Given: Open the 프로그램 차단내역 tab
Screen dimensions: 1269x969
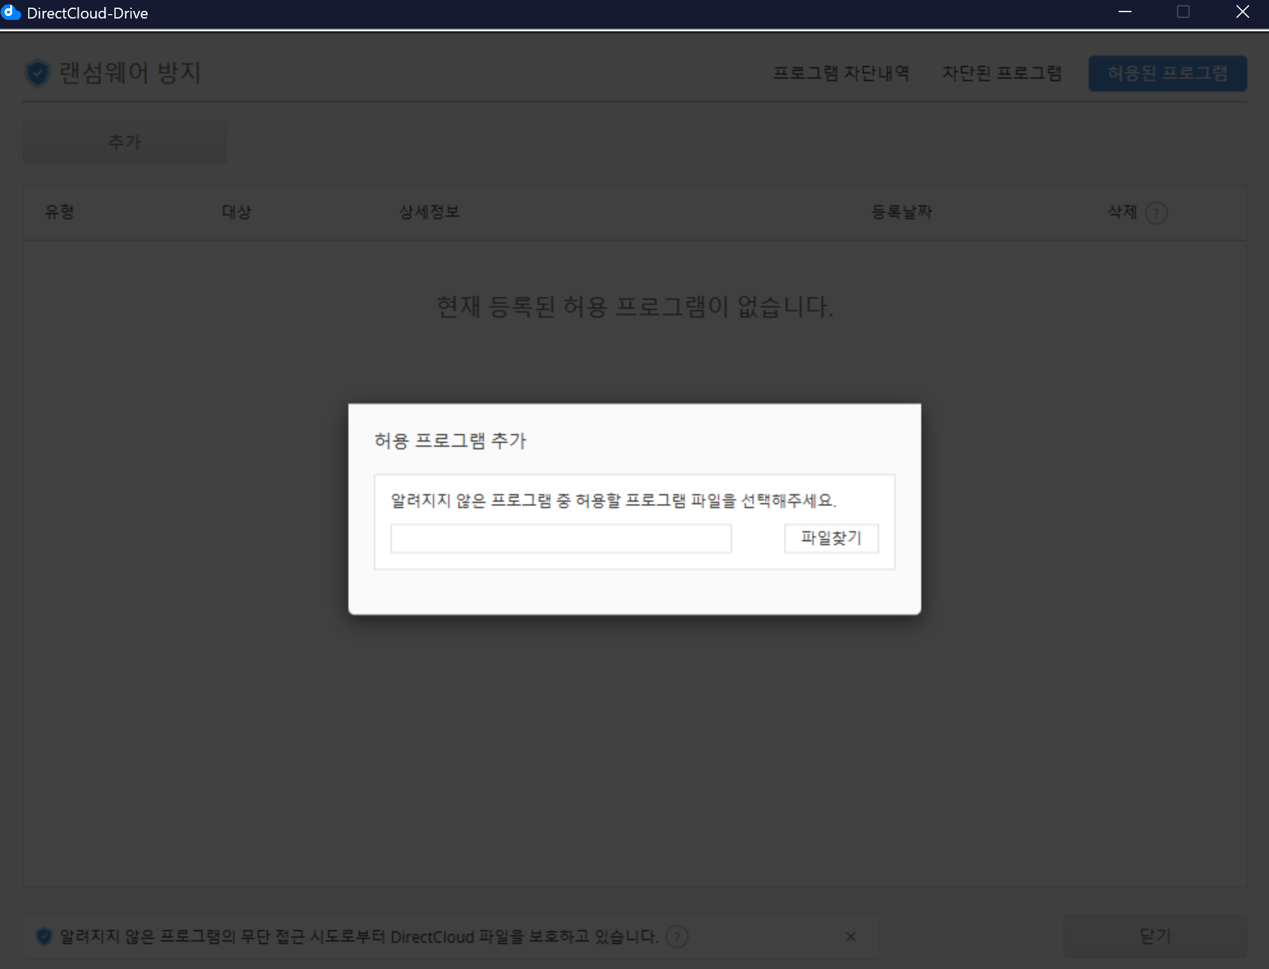Looking at the screenshot, I should point(841,73).
